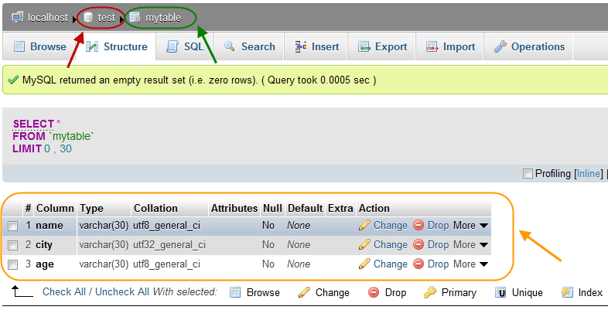Click Browse text in With selected bar

[x=263, y=292]
